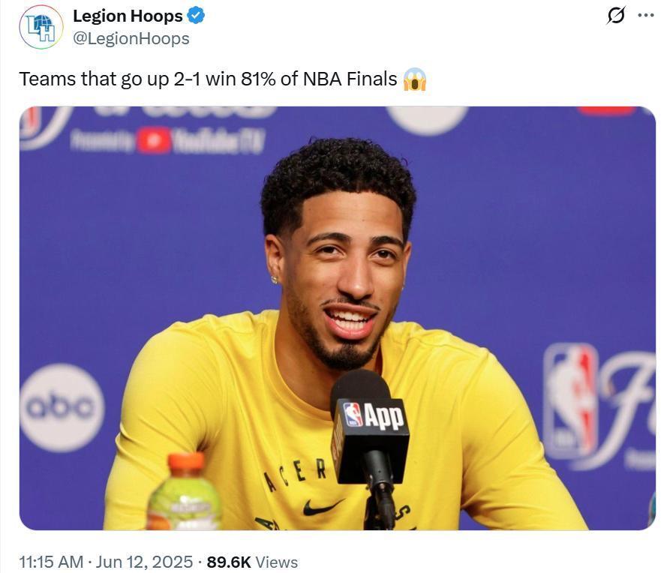Viewport: 670px width, 573px height.
Task: Click the YouTube TV logo on backdrop
Action: (x=169, y=140)
